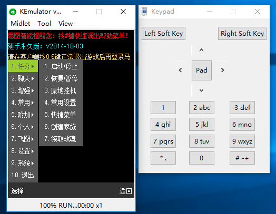The width and height of the screenshot is (276, 214).
Task: Click the 6 mno key
Action: (x=242, y=125)
